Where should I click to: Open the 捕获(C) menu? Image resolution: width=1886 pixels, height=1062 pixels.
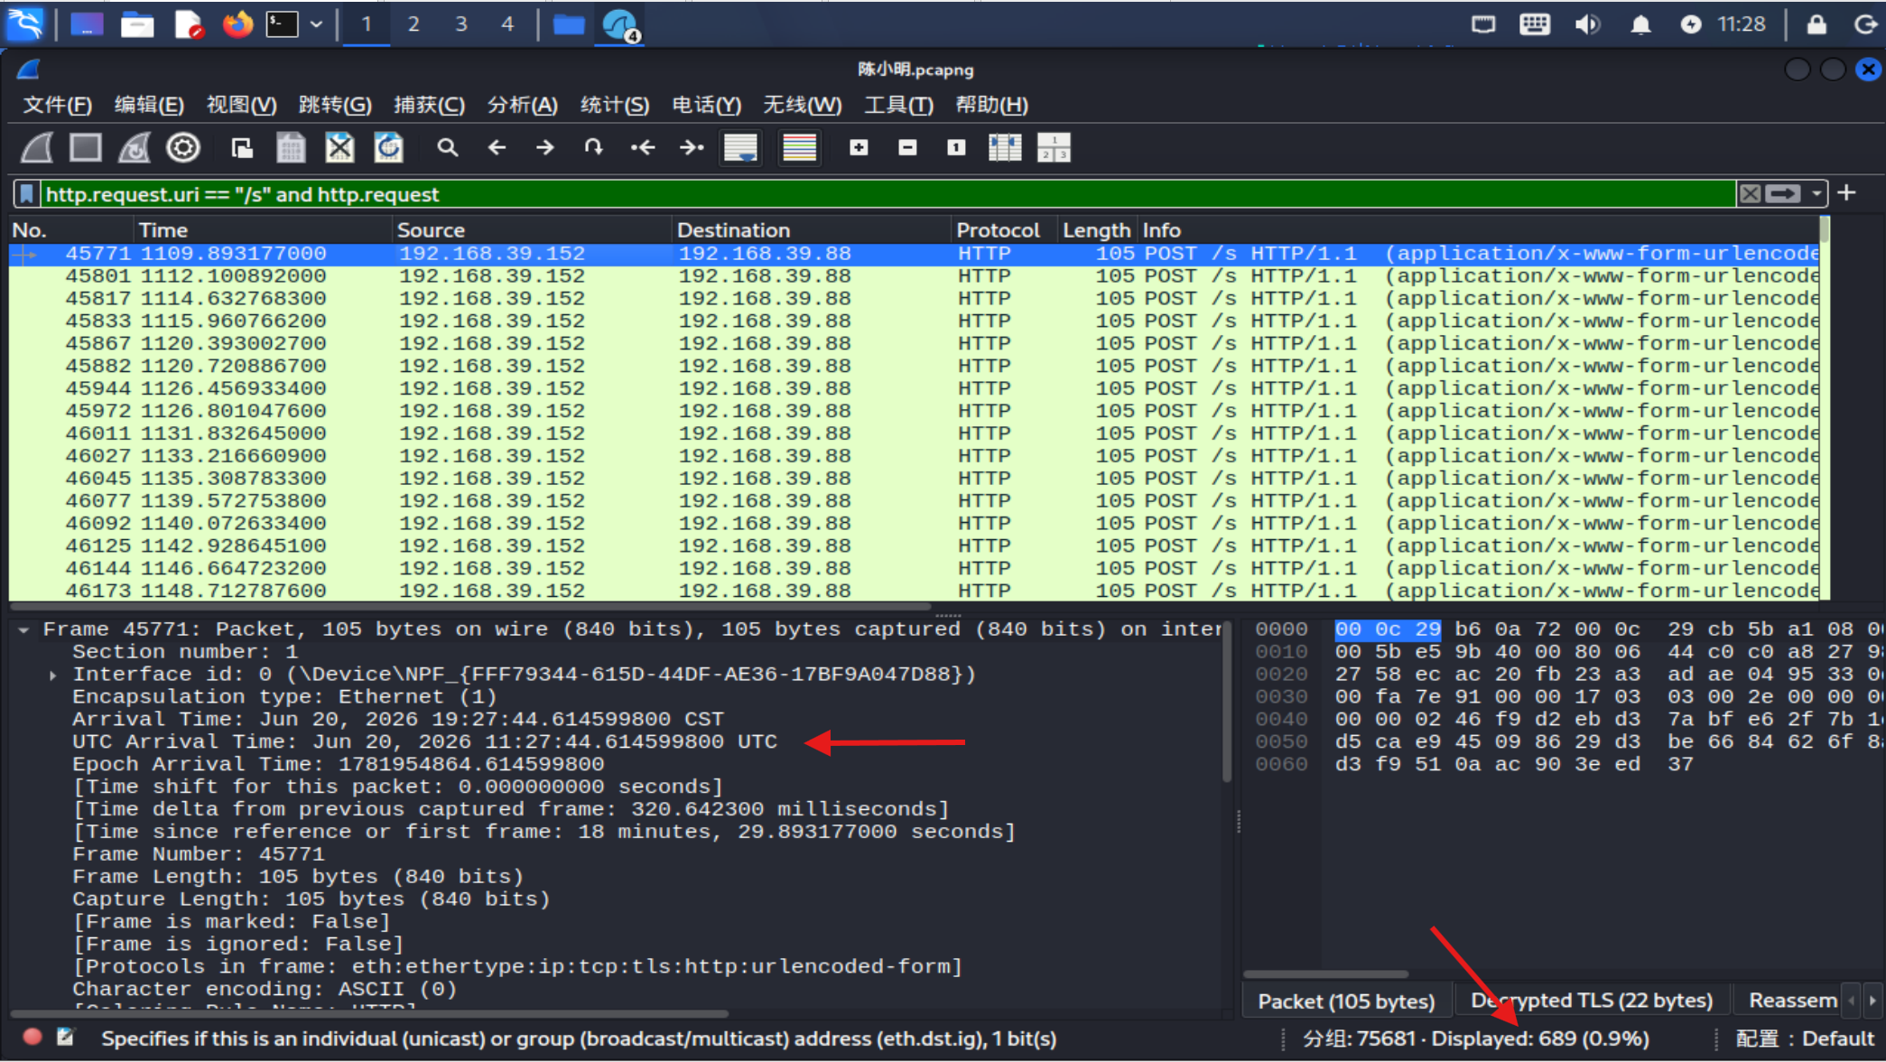pos(429,105)
